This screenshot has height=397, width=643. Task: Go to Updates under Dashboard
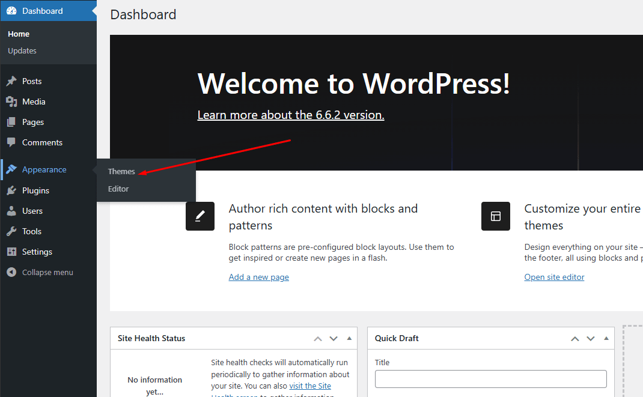pyautogui.click(x=22, y=51)
